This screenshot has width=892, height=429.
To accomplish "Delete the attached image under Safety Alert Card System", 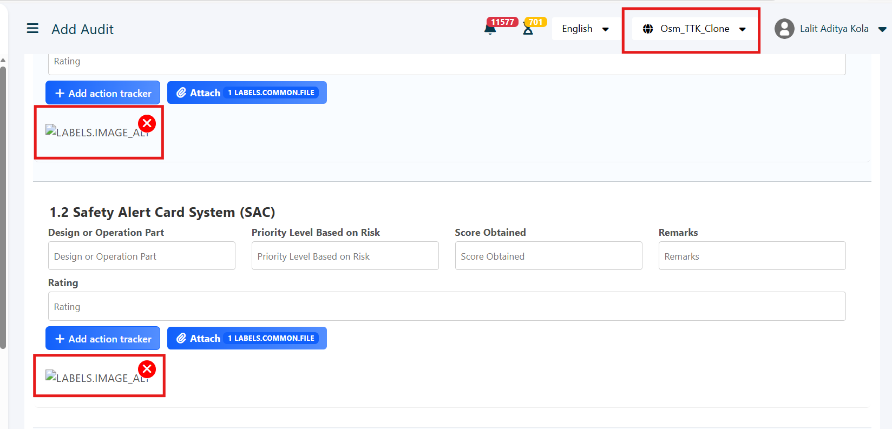I will (147, 369).
